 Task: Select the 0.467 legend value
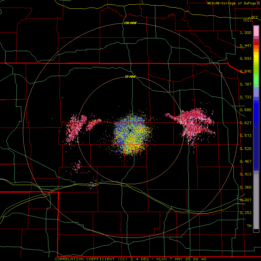(246, 162)
